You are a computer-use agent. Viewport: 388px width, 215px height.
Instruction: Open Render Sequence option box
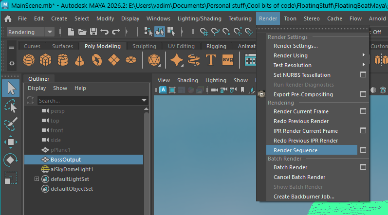pos(363,150)
